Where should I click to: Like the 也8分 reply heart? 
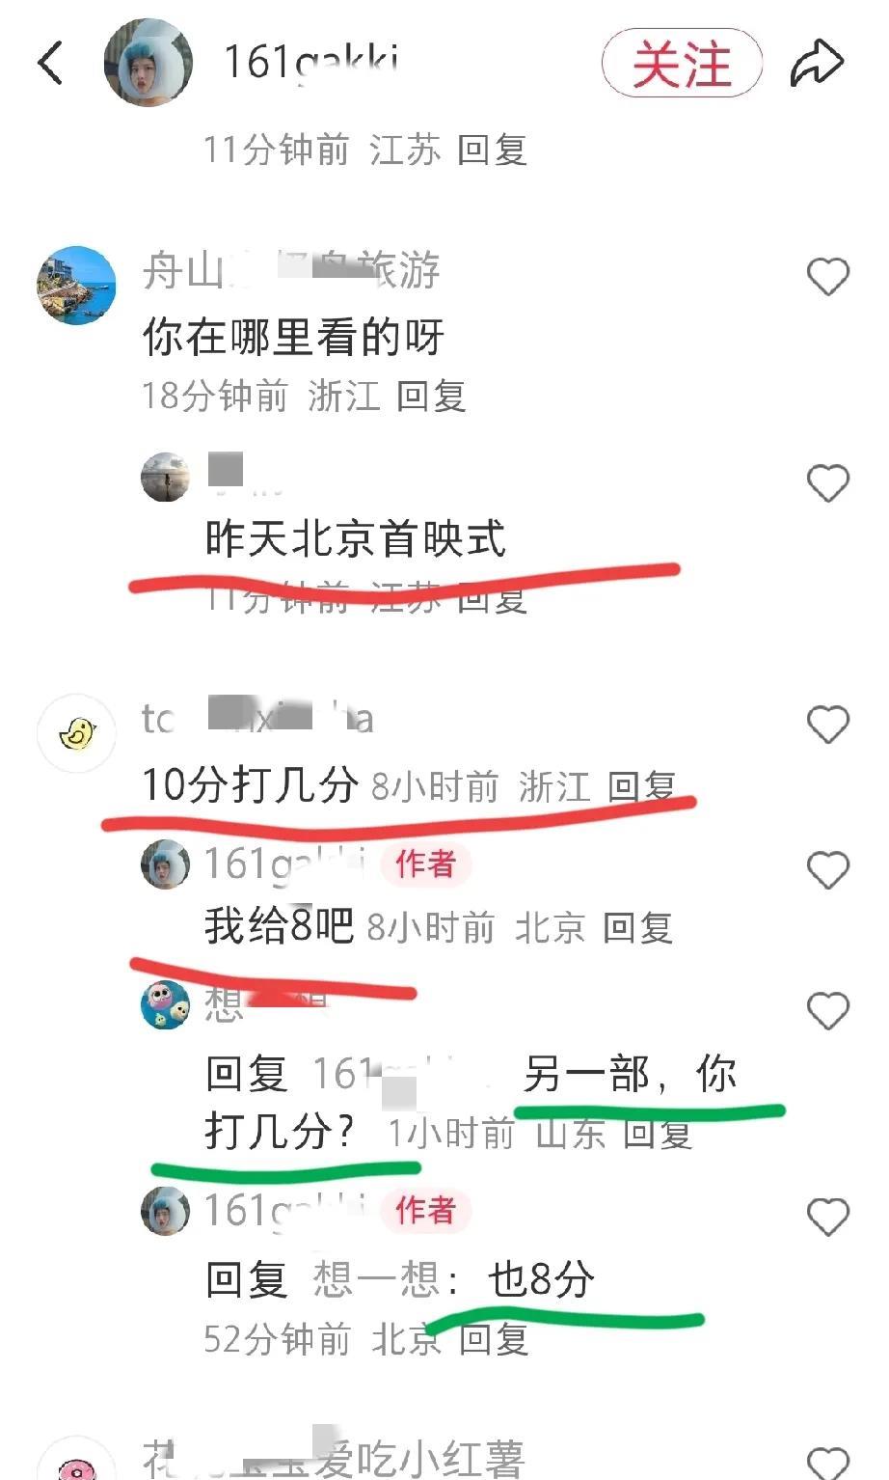click(827, 1217)
